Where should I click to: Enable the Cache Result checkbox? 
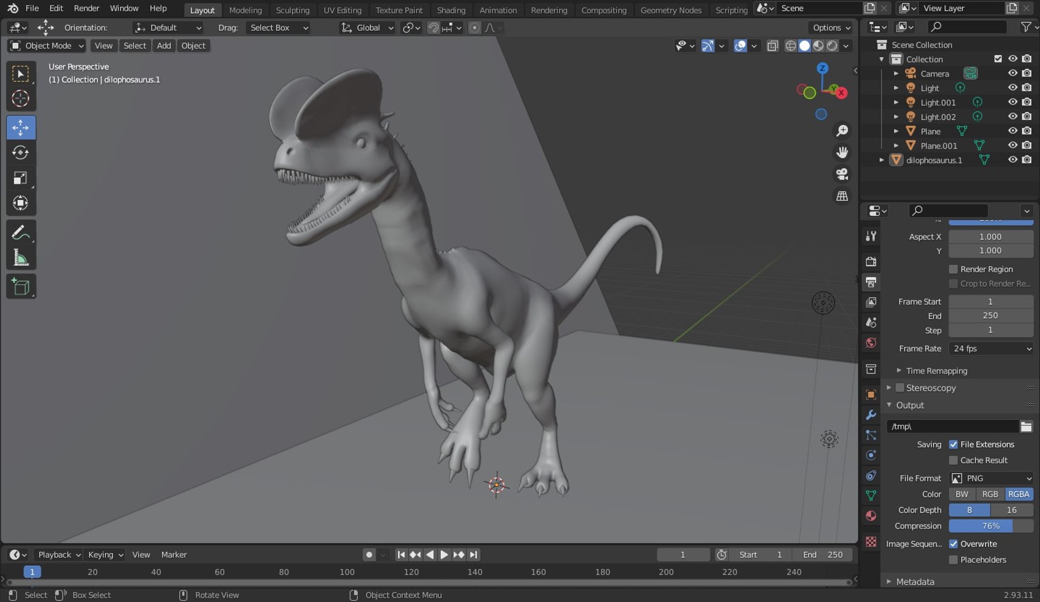(x=953, y=460)
